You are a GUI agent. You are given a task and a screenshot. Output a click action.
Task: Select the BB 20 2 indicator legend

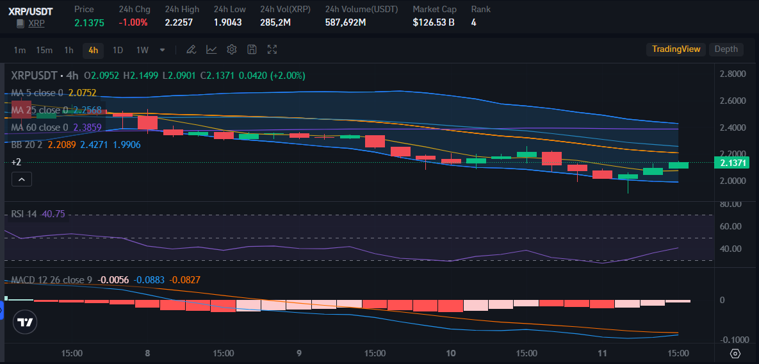[76, 144]
